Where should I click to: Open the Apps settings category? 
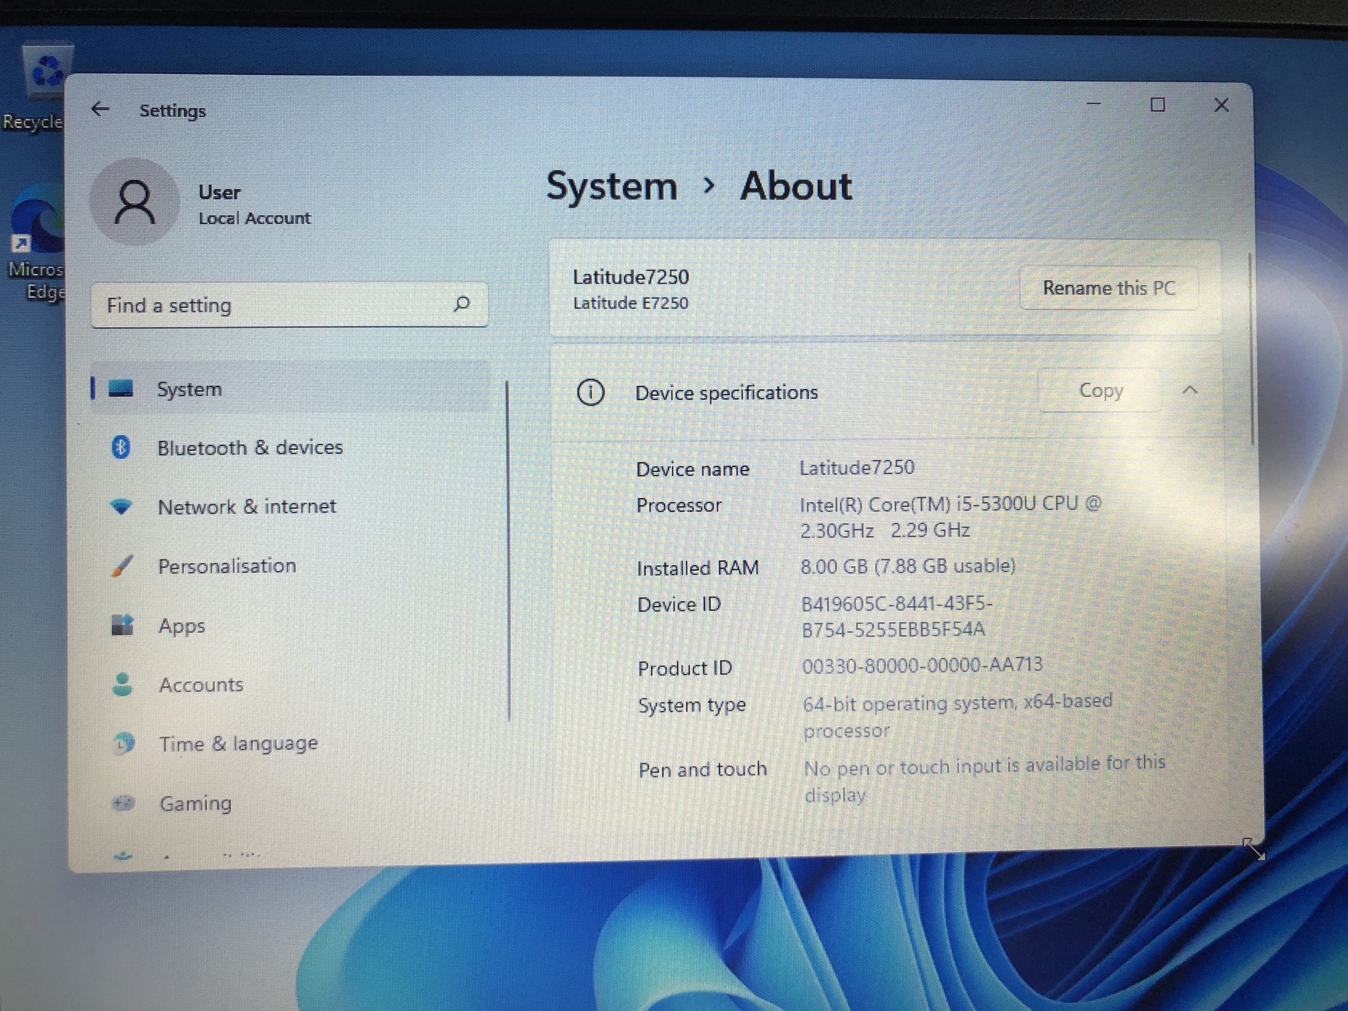click(291, 625)
